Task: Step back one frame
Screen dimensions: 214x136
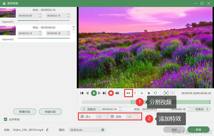Action: [x=87, y=93]
